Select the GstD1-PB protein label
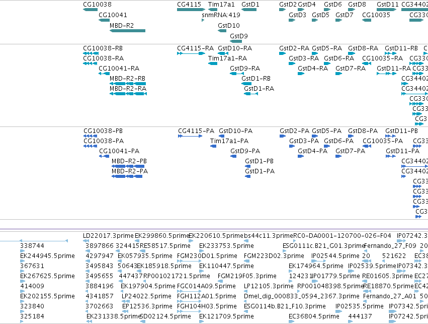 [260, 161]
